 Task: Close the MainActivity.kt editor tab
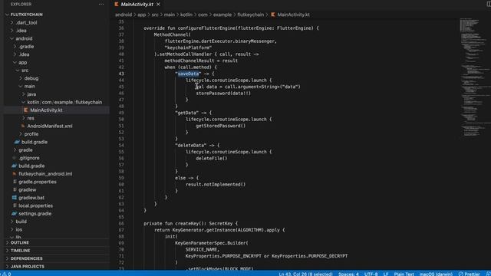(158, 5)
